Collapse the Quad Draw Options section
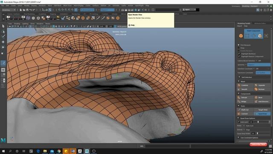Viewport: 273px width, 154px height. (x=238, y=118)
